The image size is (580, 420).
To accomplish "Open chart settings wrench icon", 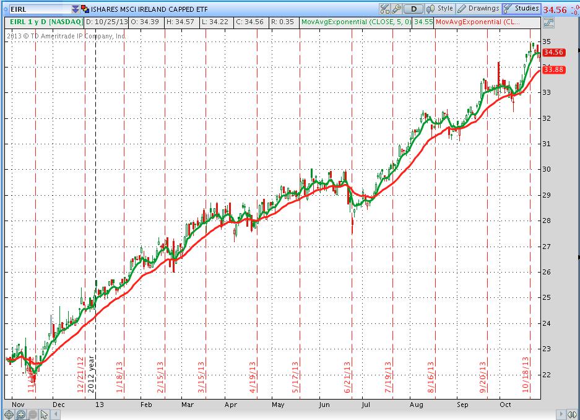I will tap(396, 9).
